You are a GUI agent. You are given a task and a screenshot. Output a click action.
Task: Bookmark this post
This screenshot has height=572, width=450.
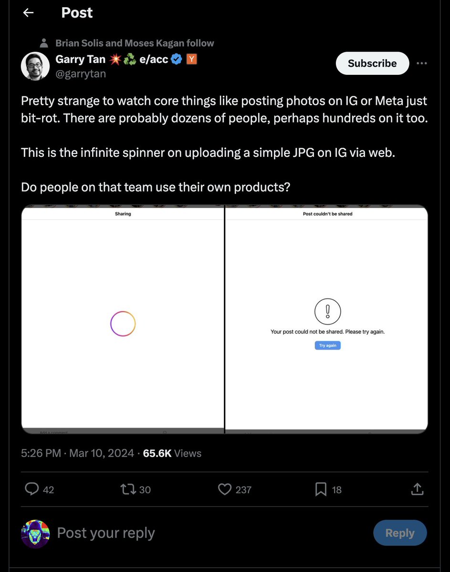click(x=321, y=489)
